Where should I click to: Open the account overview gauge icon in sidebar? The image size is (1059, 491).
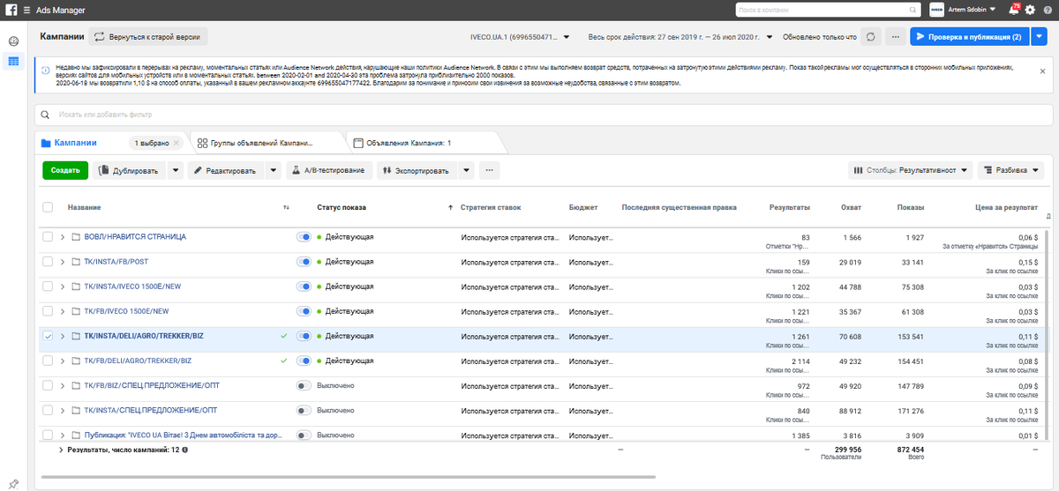(13, 41)
